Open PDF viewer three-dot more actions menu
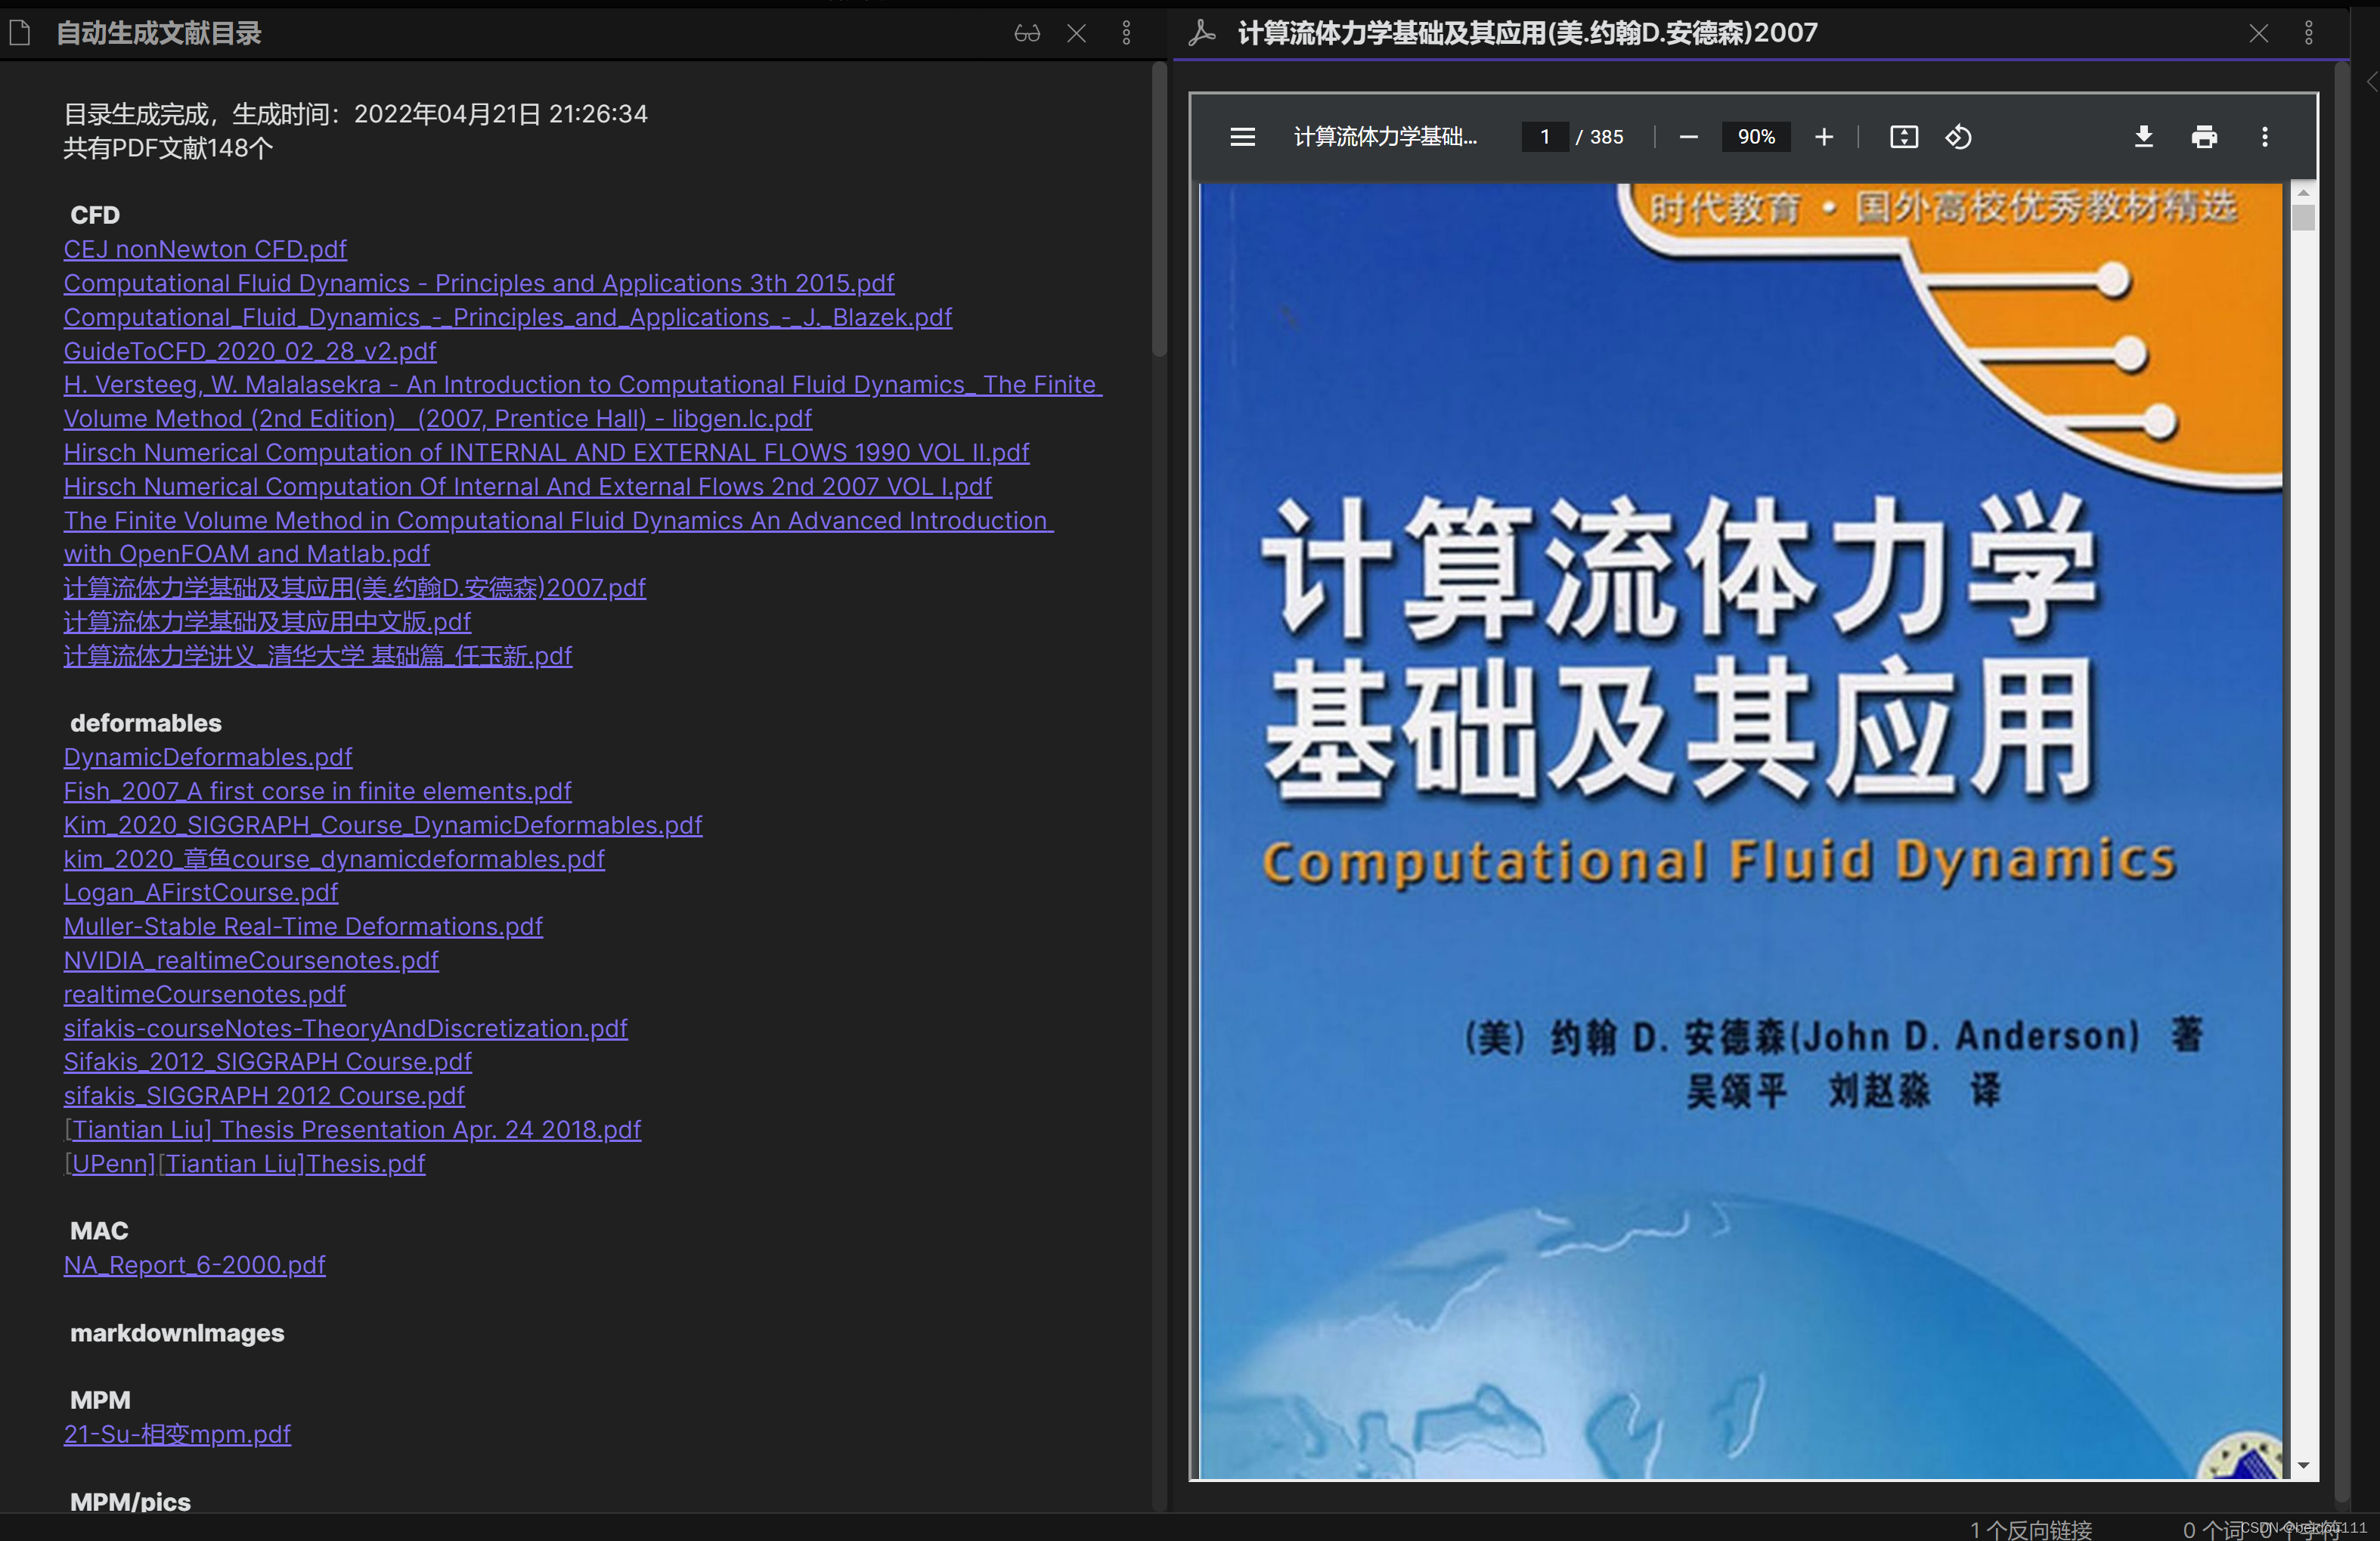The height and width of the screenshot is (1541, 2380). pos(2265,137)
